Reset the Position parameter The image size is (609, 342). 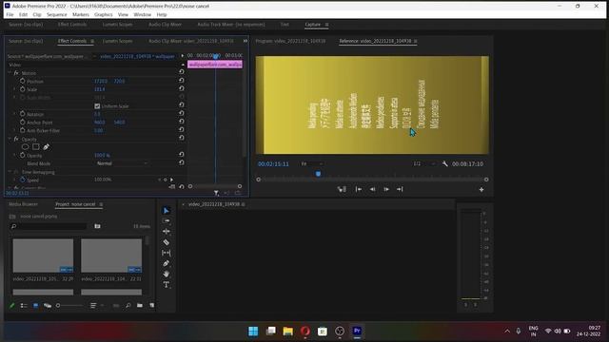point(182,81)
